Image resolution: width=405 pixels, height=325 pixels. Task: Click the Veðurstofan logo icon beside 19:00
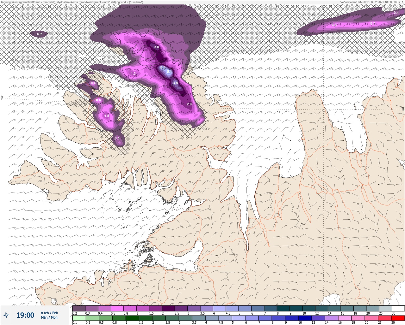6,315
